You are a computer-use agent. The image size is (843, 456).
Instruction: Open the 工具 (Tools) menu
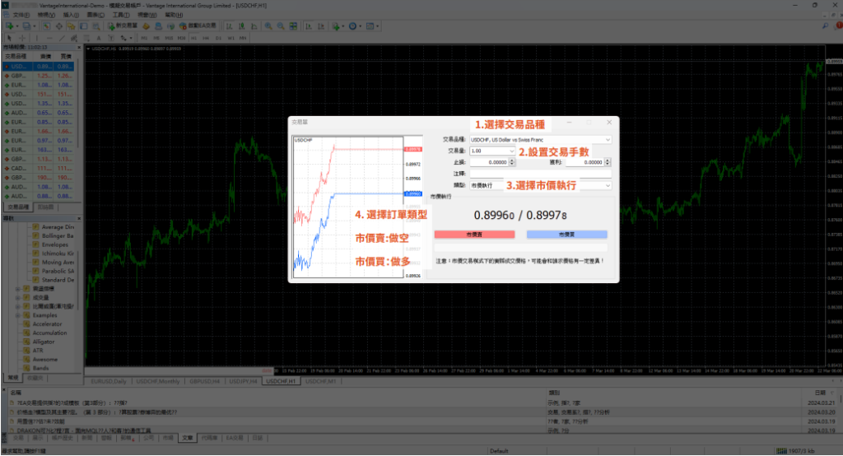pos(120,15)
